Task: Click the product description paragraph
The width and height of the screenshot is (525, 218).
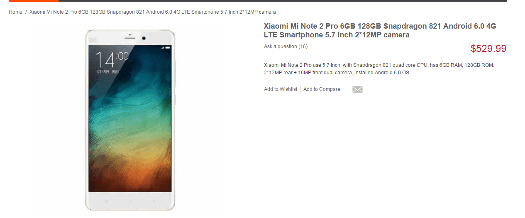Action: click(379, 69)
